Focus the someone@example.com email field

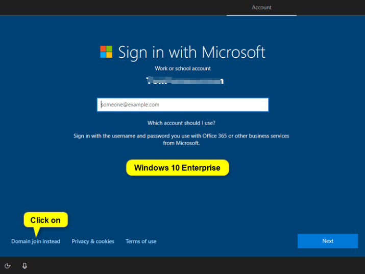[183, 105]
